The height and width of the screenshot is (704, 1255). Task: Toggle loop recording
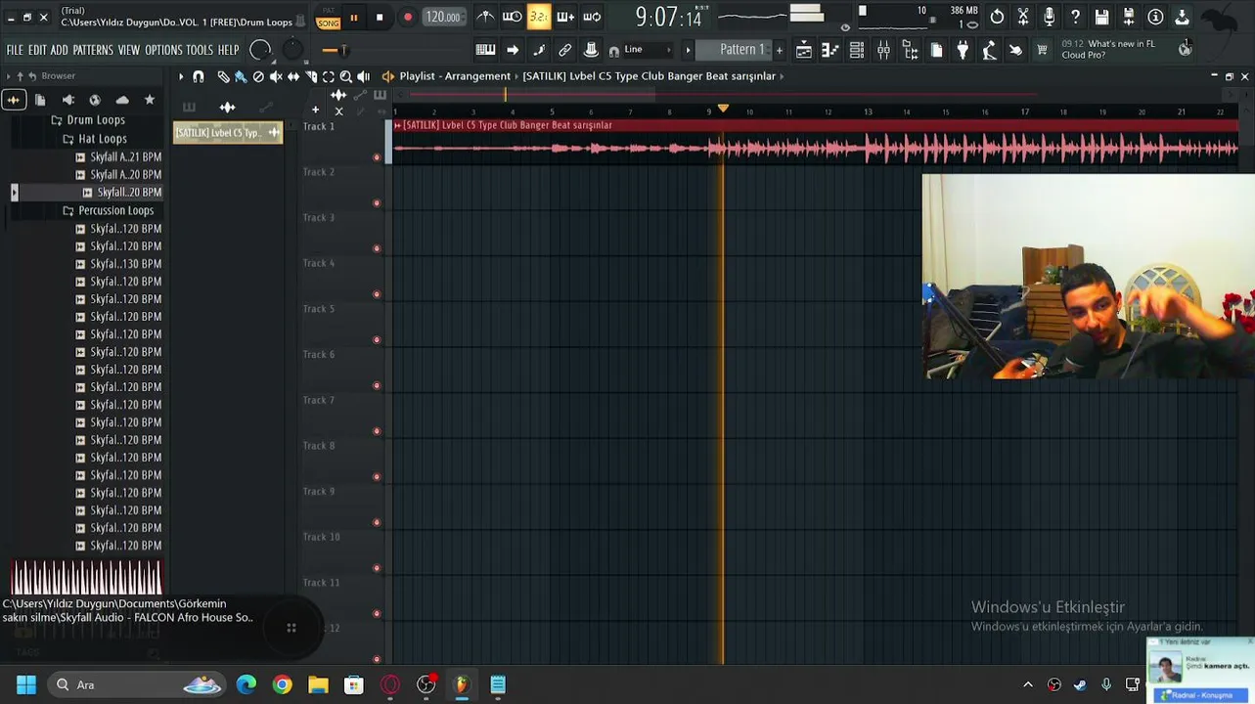pos(592,17)
